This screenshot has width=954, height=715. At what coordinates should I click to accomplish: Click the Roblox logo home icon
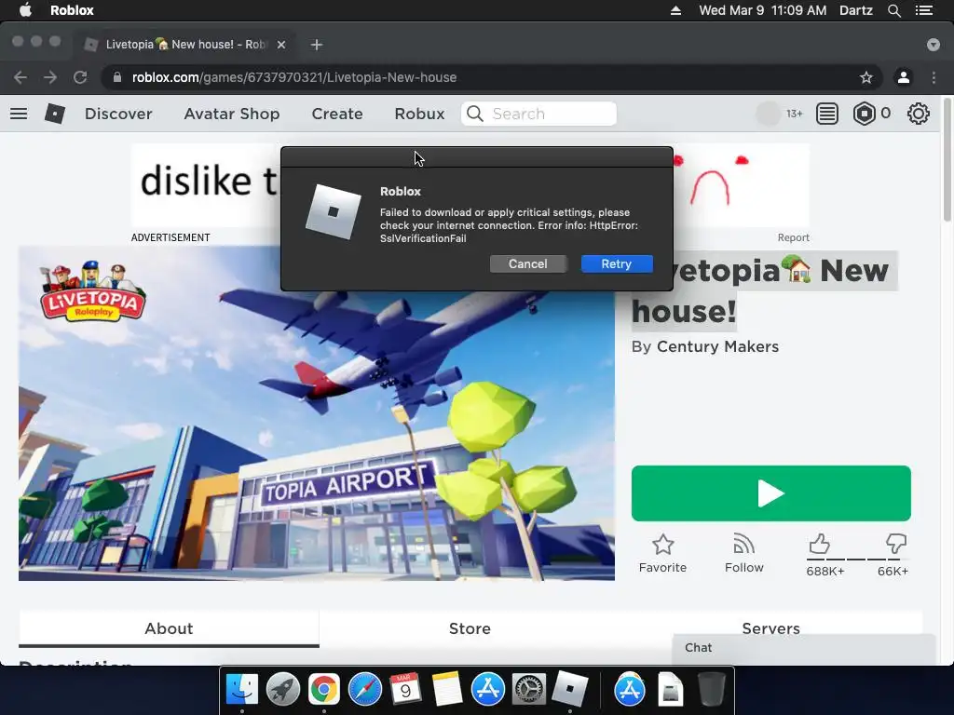point(55,114)
